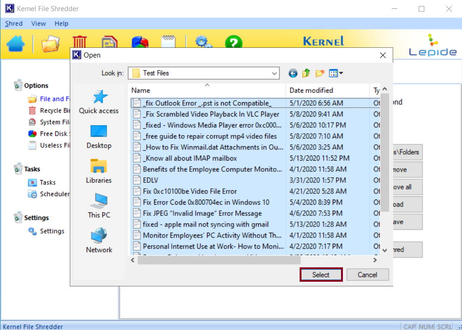The image size is (462, 330).
Task: Open the Help menu
Action: [x=61, y=24]
